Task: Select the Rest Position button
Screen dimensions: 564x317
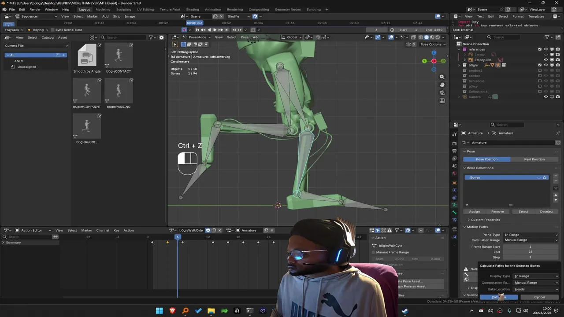Action: (x=534, y=159)
